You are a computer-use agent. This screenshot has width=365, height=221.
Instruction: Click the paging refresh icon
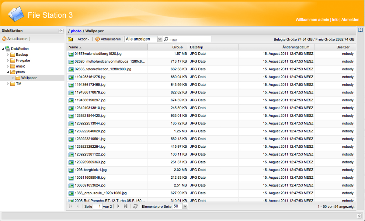135,206
